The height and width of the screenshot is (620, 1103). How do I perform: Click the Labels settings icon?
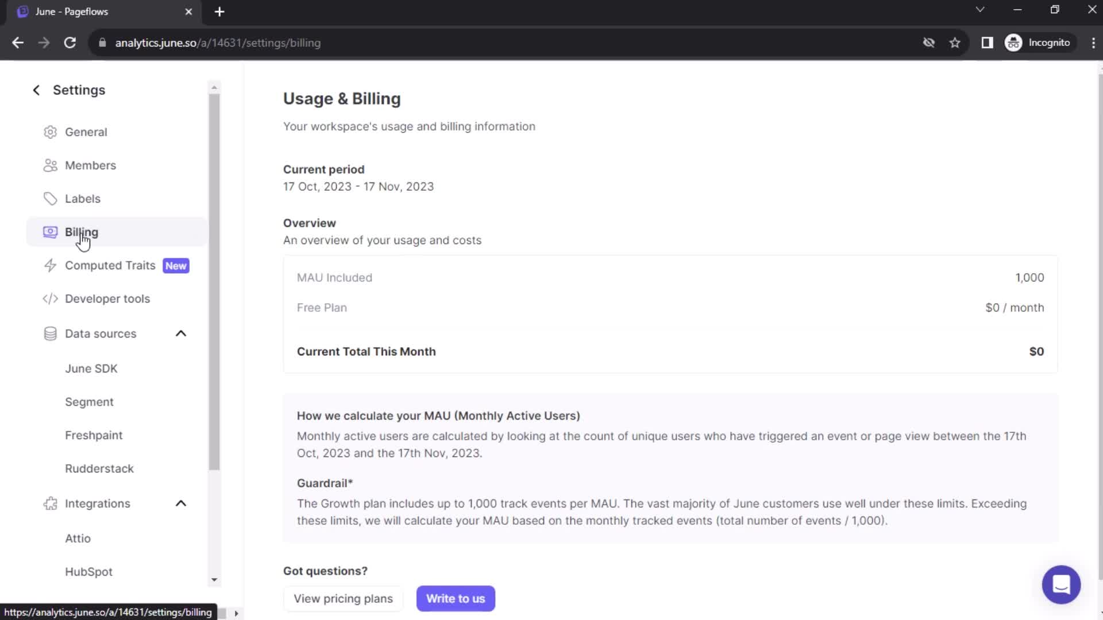(50, 198)
